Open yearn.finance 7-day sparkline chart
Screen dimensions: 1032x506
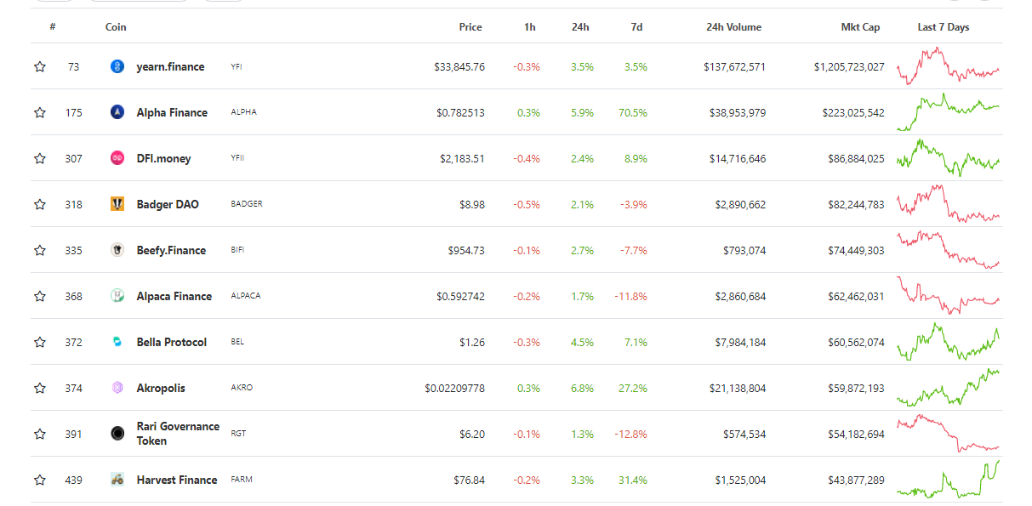point(948,65)
